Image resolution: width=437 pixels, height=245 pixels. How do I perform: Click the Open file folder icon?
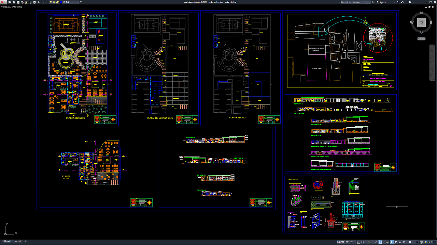tap(14, 2)
